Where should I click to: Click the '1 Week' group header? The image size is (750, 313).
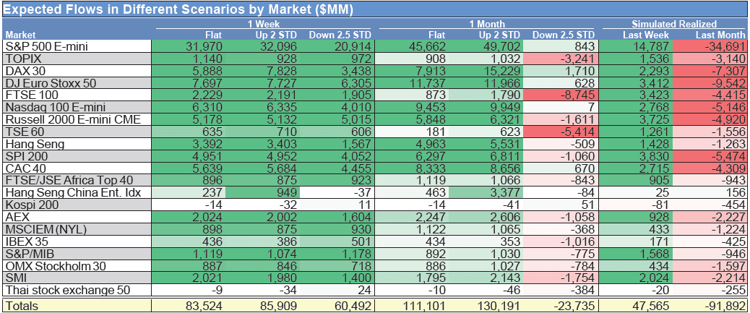(264, 23)
